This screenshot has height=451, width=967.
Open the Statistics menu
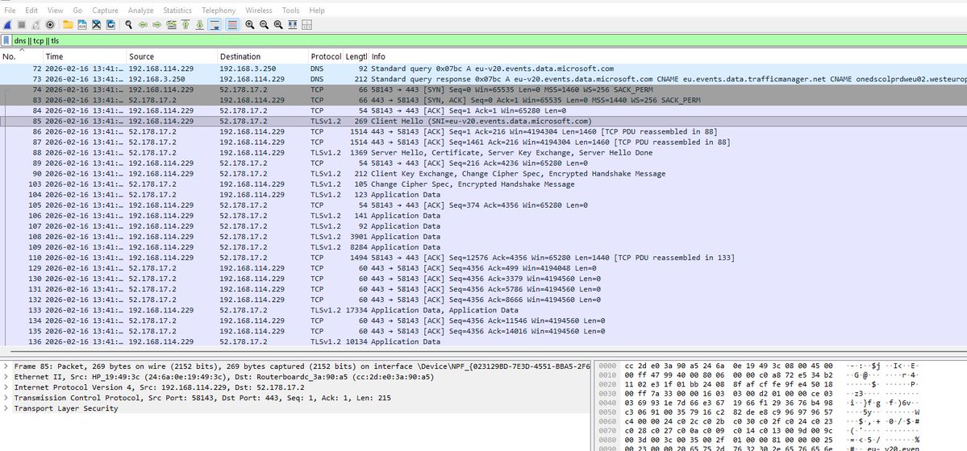(x=177, y=10)
